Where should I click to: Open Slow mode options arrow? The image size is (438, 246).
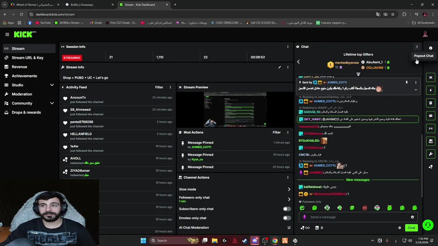coord(289,189)
